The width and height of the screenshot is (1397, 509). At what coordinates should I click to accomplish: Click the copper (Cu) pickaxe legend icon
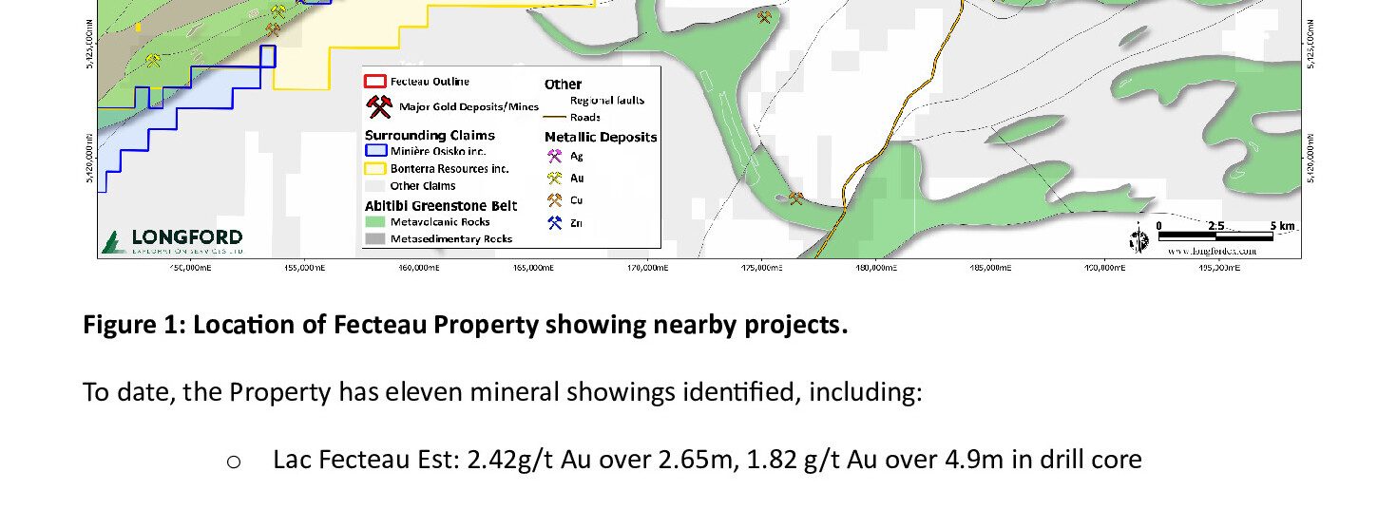pos(555,200)
